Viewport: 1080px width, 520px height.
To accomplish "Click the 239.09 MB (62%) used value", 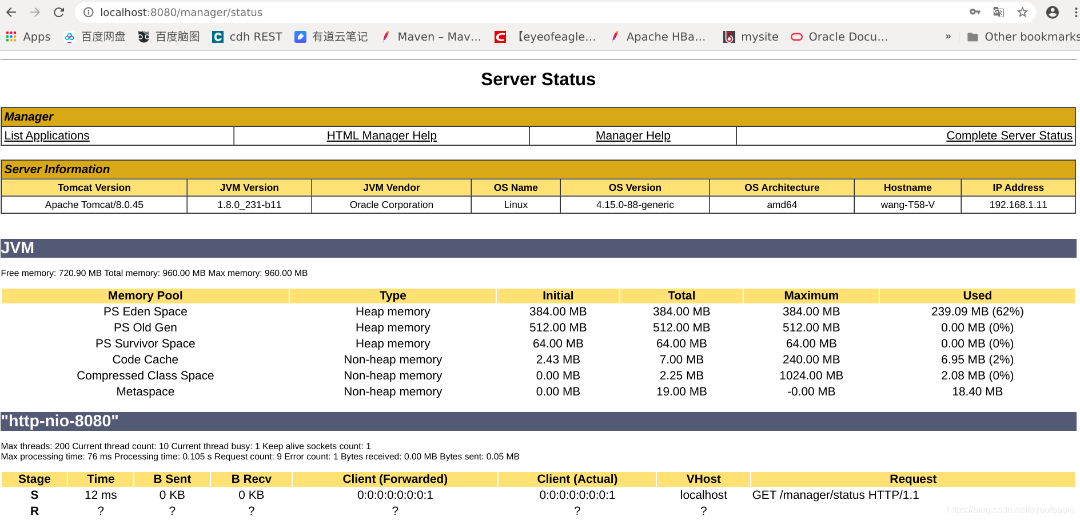I will pos(977,311).
